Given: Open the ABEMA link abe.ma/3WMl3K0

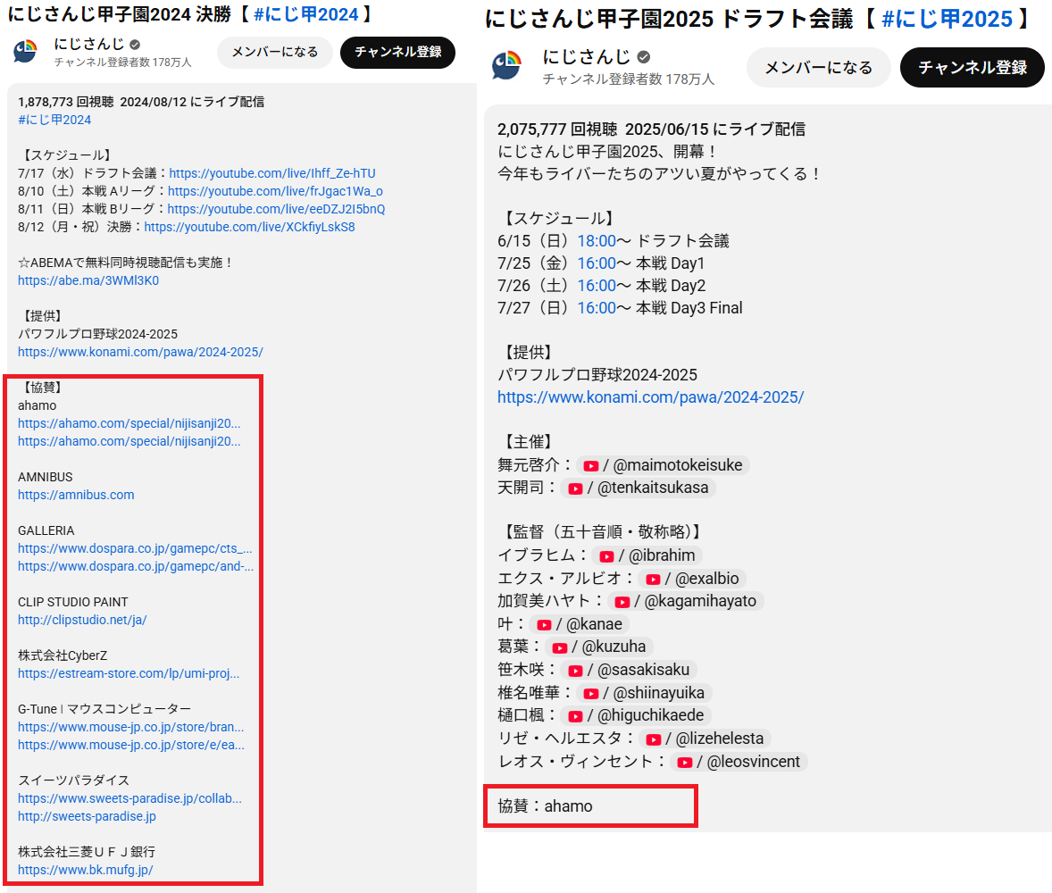Looking at the screenshot, I should (x=88, y=280).
